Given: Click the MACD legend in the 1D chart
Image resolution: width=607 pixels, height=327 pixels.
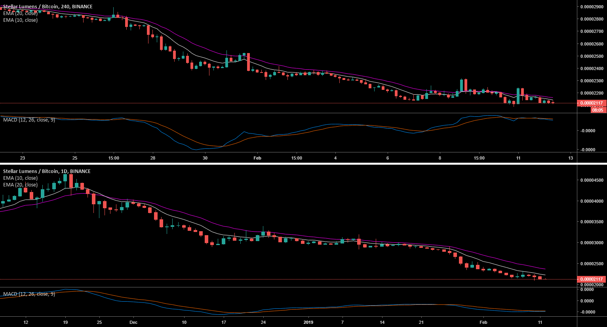Looking at the screenshot, I should 29,294.
